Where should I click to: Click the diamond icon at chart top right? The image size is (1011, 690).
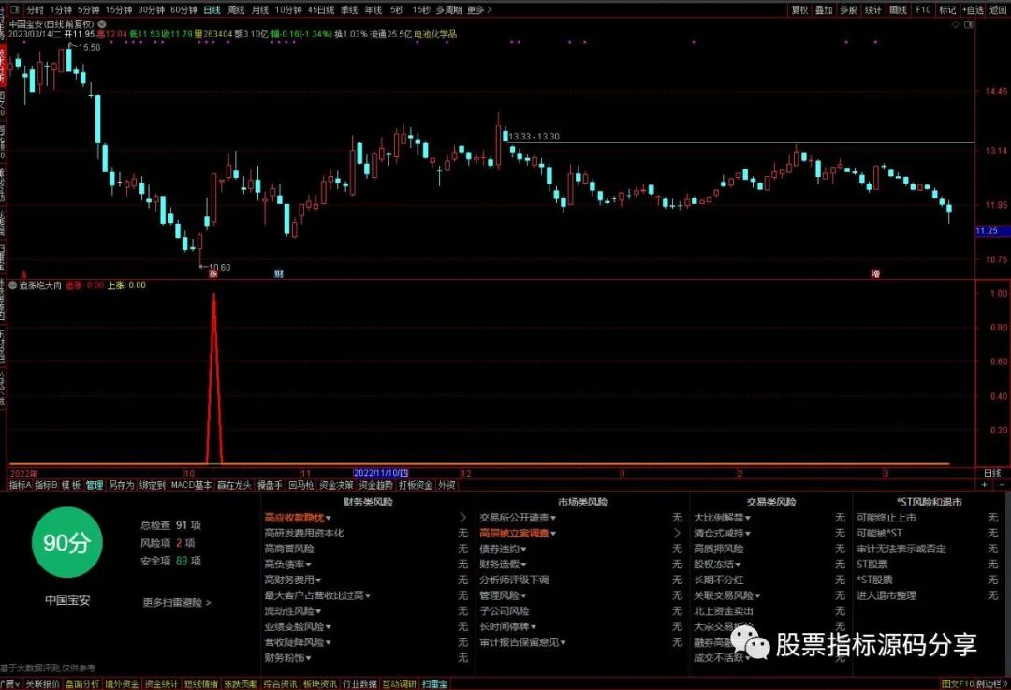click(x=956, y=24)
